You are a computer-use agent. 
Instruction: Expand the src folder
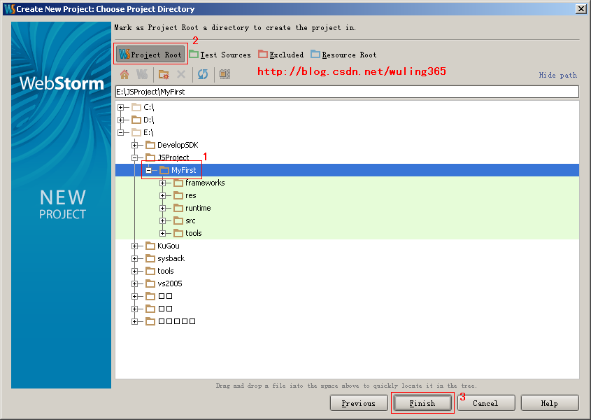162,220
